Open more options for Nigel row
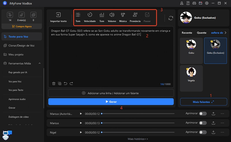 coord(222,133)
